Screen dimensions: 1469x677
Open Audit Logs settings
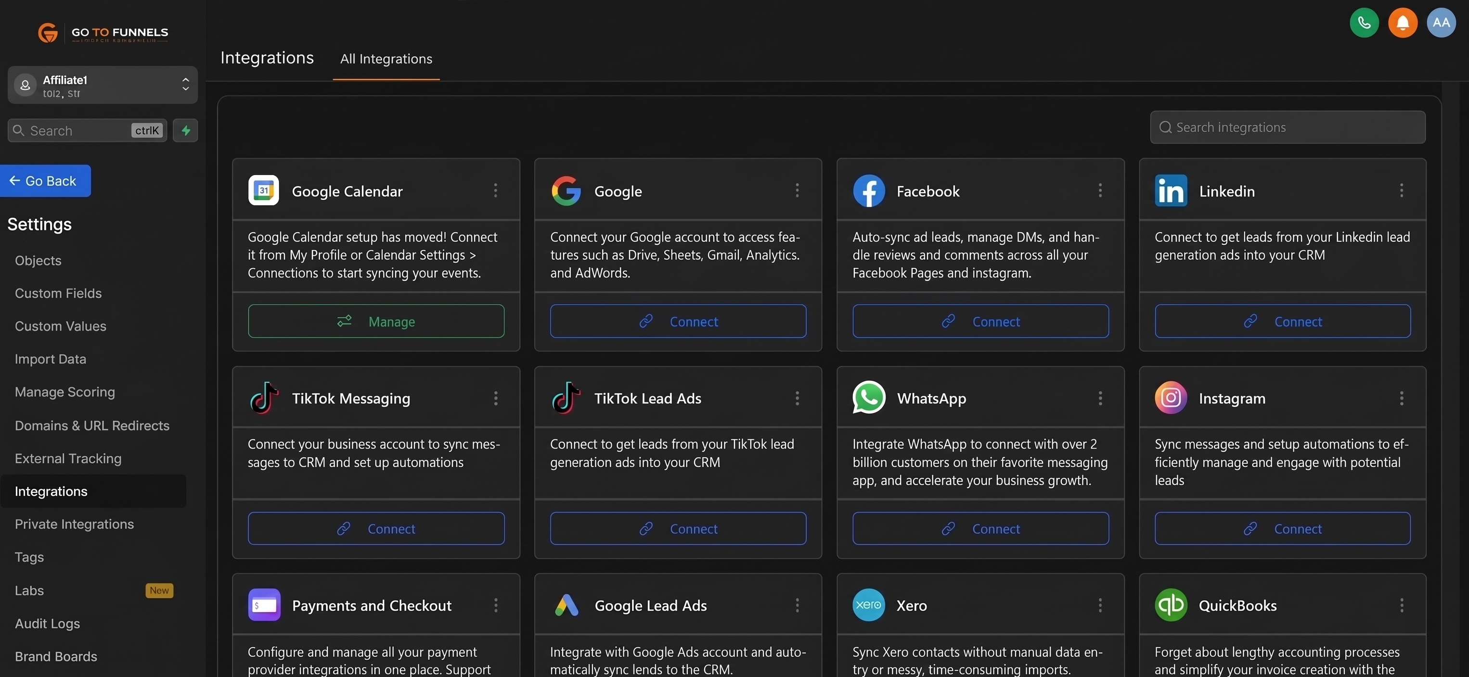(x=47, y=624)
